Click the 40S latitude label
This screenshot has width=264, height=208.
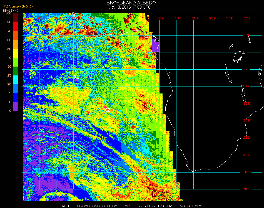pyautogui.click(x=247, y=189)
